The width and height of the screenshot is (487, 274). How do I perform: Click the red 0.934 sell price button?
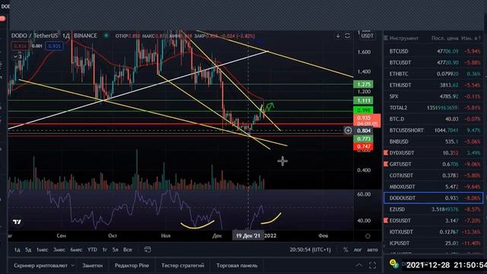(x=21, y=46)
